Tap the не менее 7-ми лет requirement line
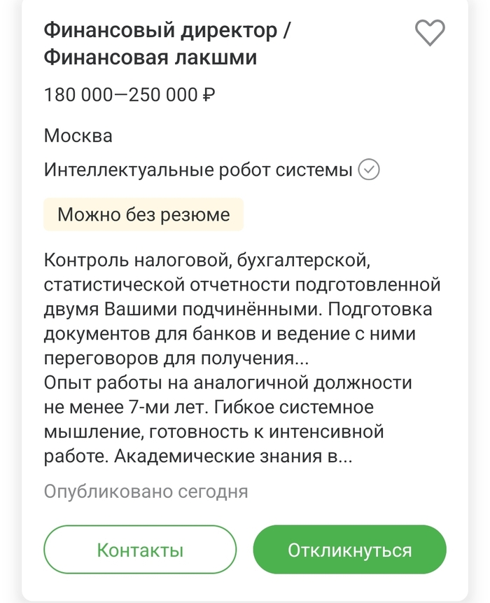 (x=209, y=408)
